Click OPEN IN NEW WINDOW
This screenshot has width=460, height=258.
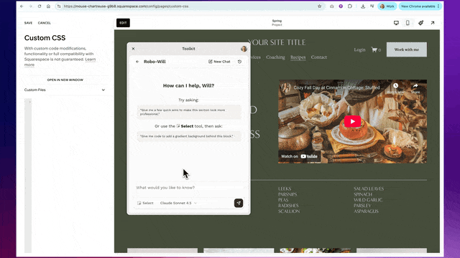[65, 80]
